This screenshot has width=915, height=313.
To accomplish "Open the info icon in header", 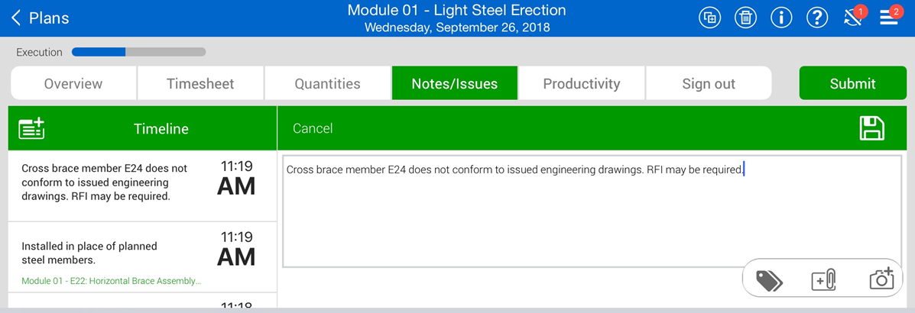I will [781, 18].
